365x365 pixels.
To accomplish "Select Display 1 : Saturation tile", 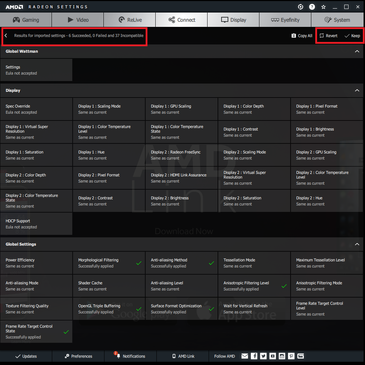I will 36,155.
